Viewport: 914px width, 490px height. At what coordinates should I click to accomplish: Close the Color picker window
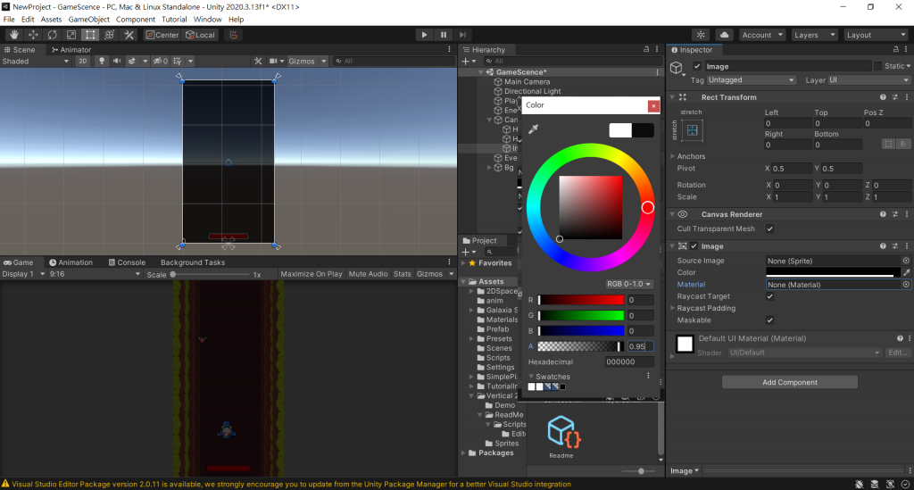653,106
